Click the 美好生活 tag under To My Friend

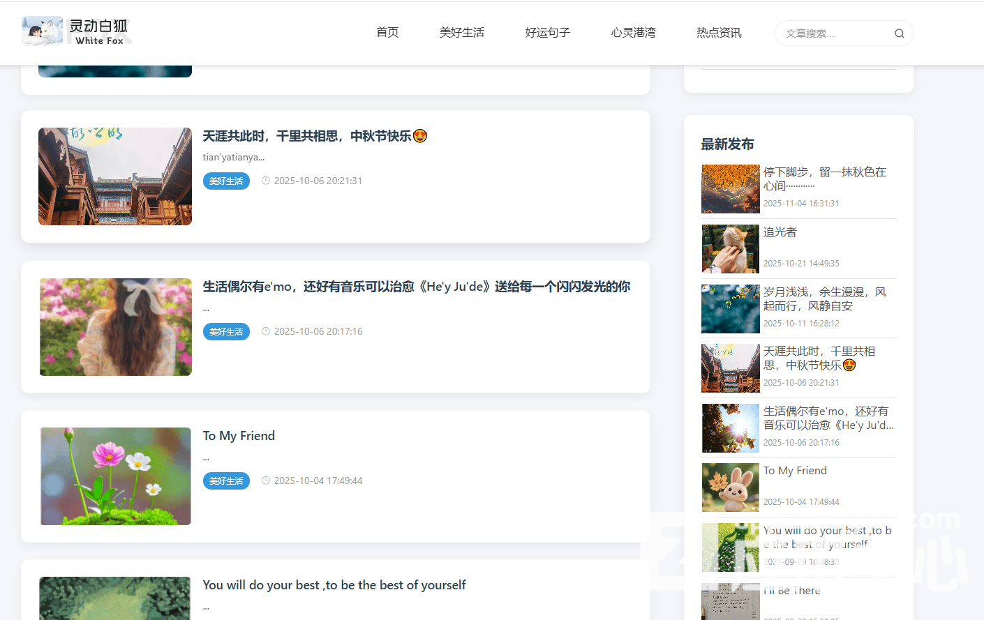tap(226, 481)
